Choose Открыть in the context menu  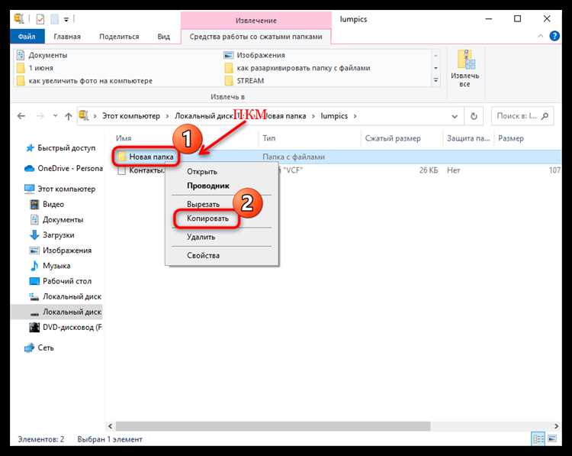tap(202, 171)
